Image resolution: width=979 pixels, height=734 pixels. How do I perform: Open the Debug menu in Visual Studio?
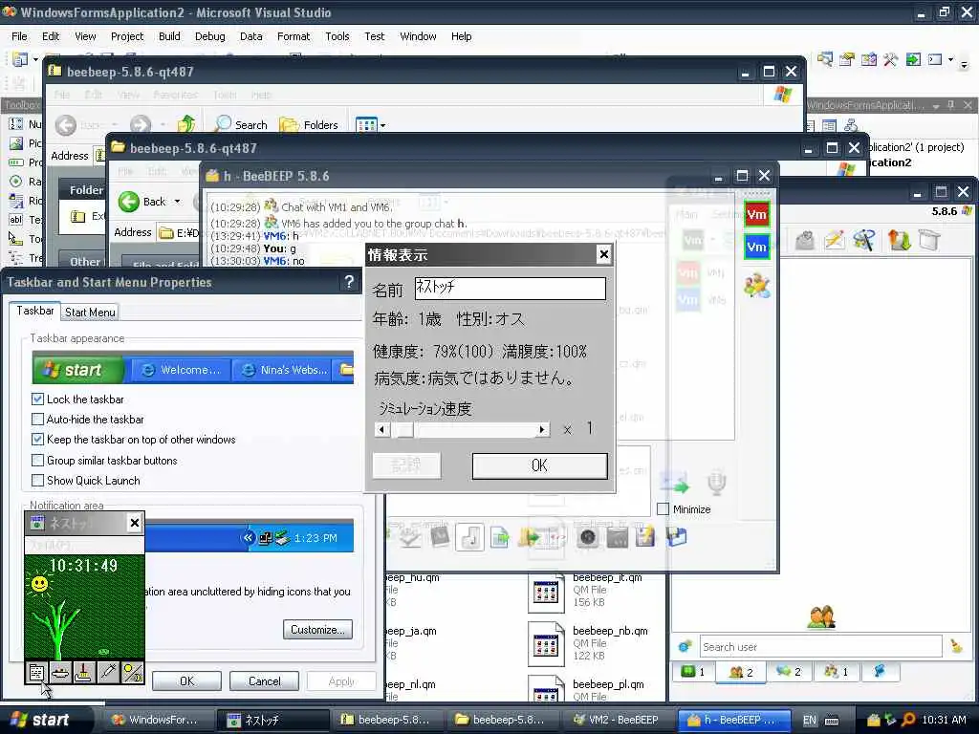209,36
